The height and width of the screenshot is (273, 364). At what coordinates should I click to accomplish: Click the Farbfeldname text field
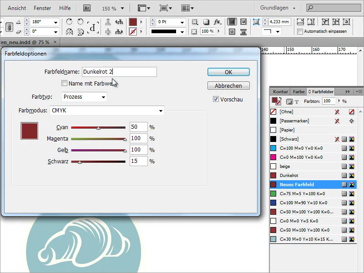[x=119, y=72]
